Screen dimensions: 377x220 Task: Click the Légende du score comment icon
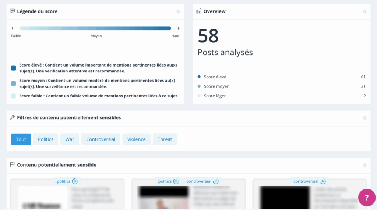(x=13, y=11)
